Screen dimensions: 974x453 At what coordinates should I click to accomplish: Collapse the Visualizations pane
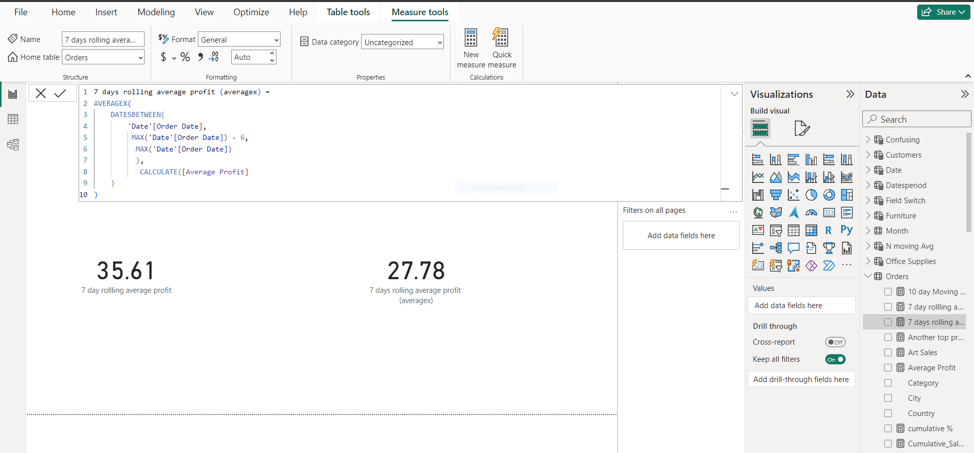pyautogui.click(x=850, y=94)
